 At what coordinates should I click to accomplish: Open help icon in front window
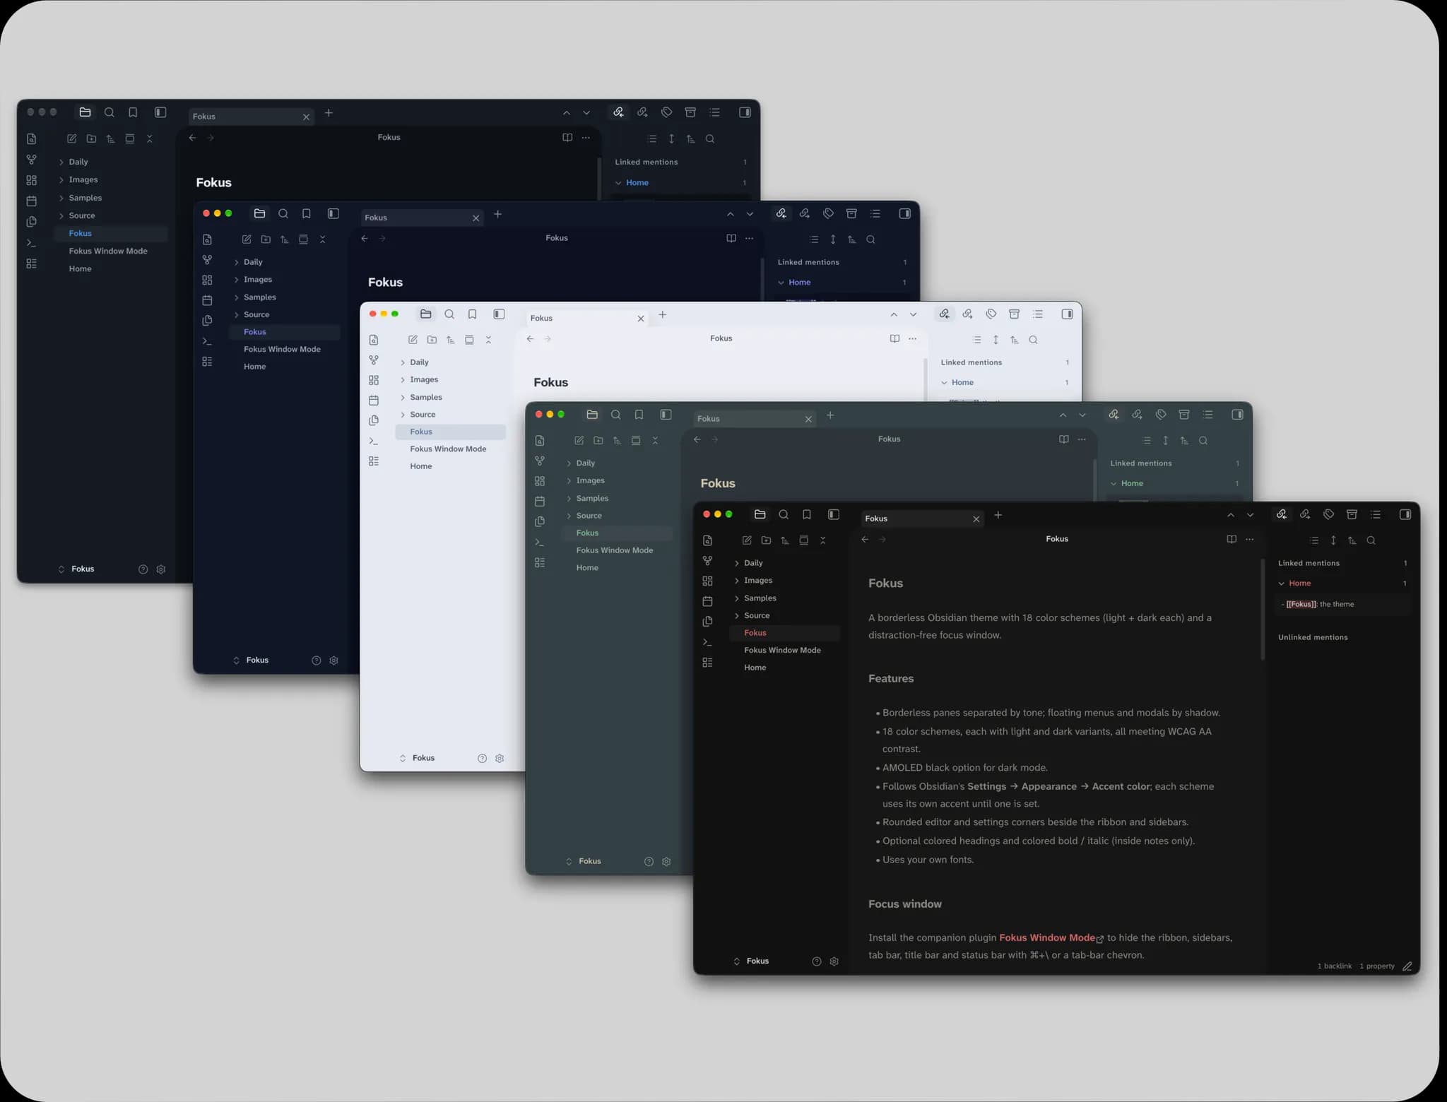[x=817, y=961]
